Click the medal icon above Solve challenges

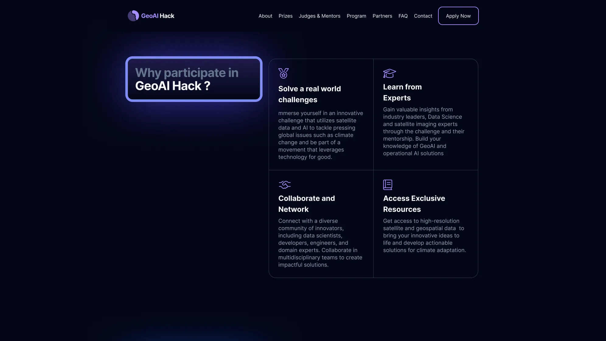point(283,73)
